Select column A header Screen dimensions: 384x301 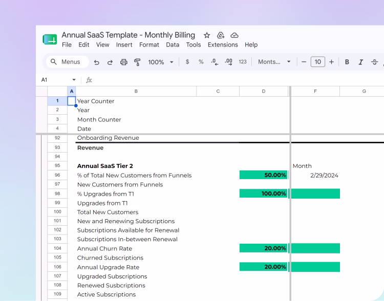click(x=72, y=91)
